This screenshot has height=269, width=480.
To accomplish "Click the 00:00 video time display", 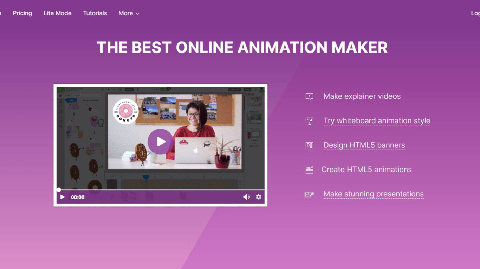I will point(78,197).
